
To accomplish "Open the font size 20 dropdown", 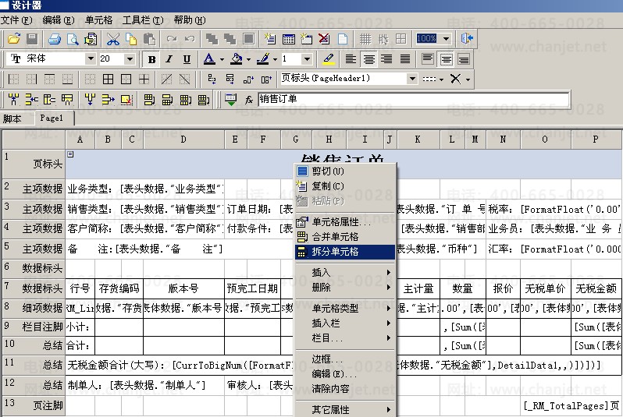I will pos(130,59).
